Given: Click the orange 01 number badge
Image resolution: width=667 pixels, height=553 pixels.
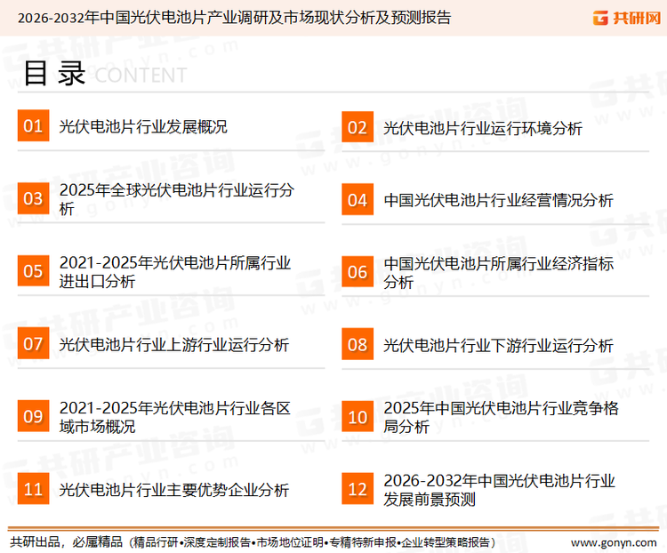Looking at the screenshot, I should [33, 126].
